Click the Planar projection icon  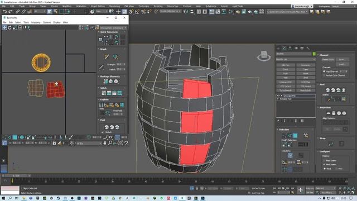(x=329, y=113)
